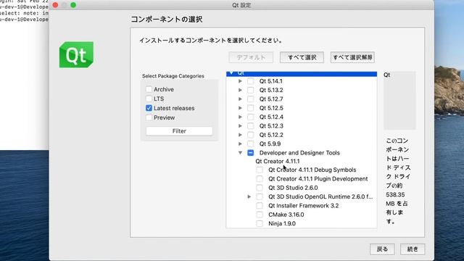Click the Select Package Categories label
This screenshot has height=261, width=464.
click(x=173, y=76)
